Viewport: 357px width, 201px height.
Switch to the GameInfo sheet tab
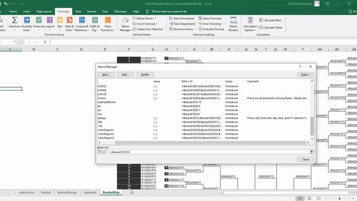tap(90, 193)
